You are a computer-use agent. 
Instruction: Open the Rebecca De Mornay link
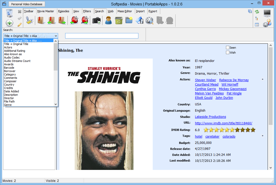click(x=234, y=80)
